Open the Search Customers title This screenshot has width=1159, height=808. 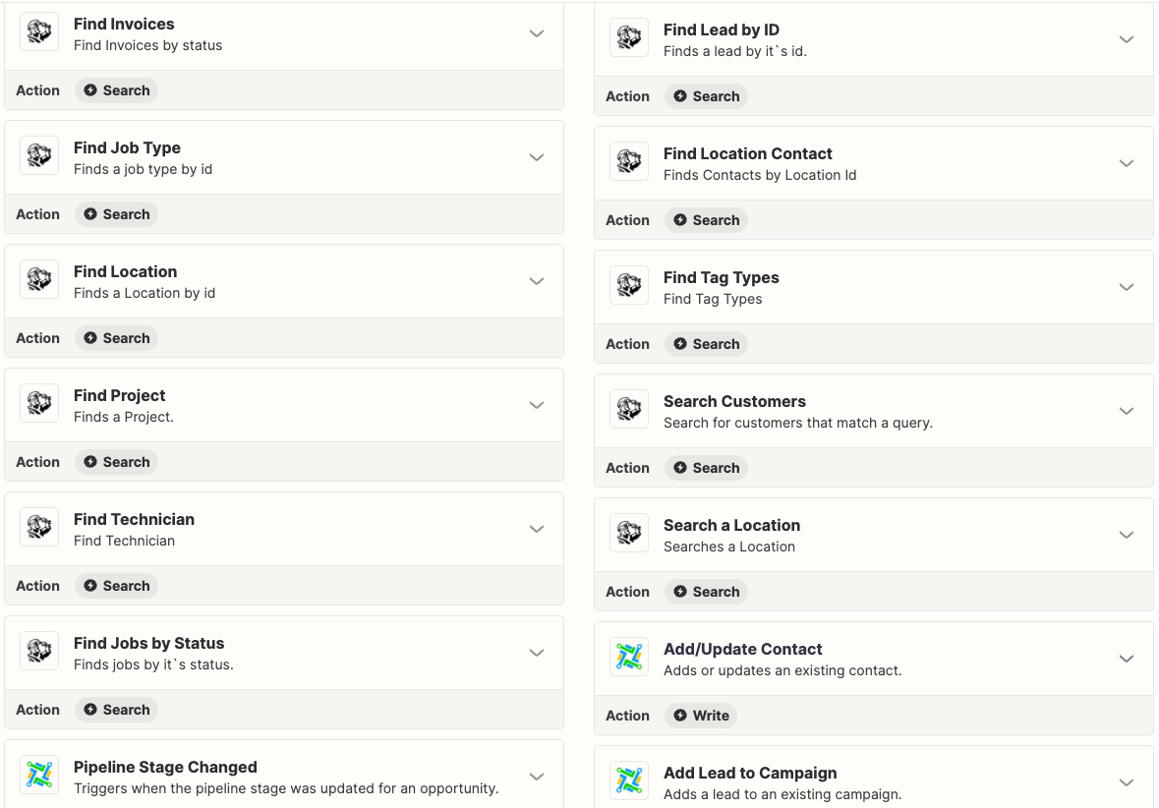coord(734,401)
